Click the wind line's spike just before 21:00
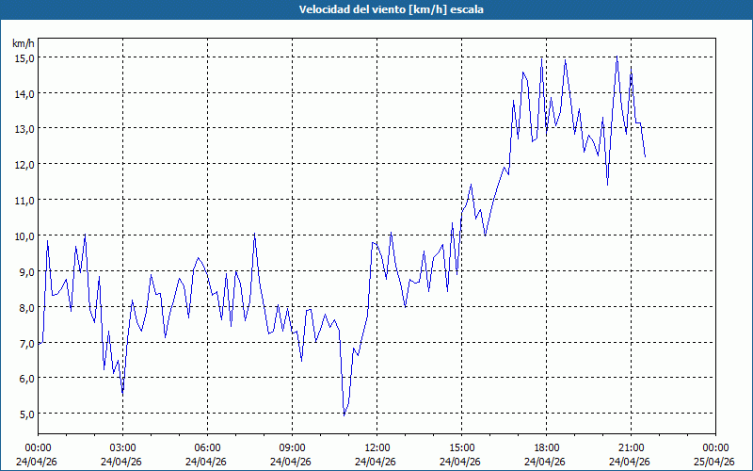Image resolution: width=753 pixels, height=471 pixels. (x=617, y=57)
